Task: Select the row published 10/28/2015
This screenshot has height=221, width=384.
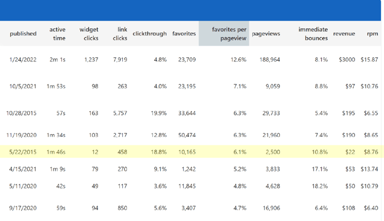Action: pyautogui.click(x=191, y=113)
